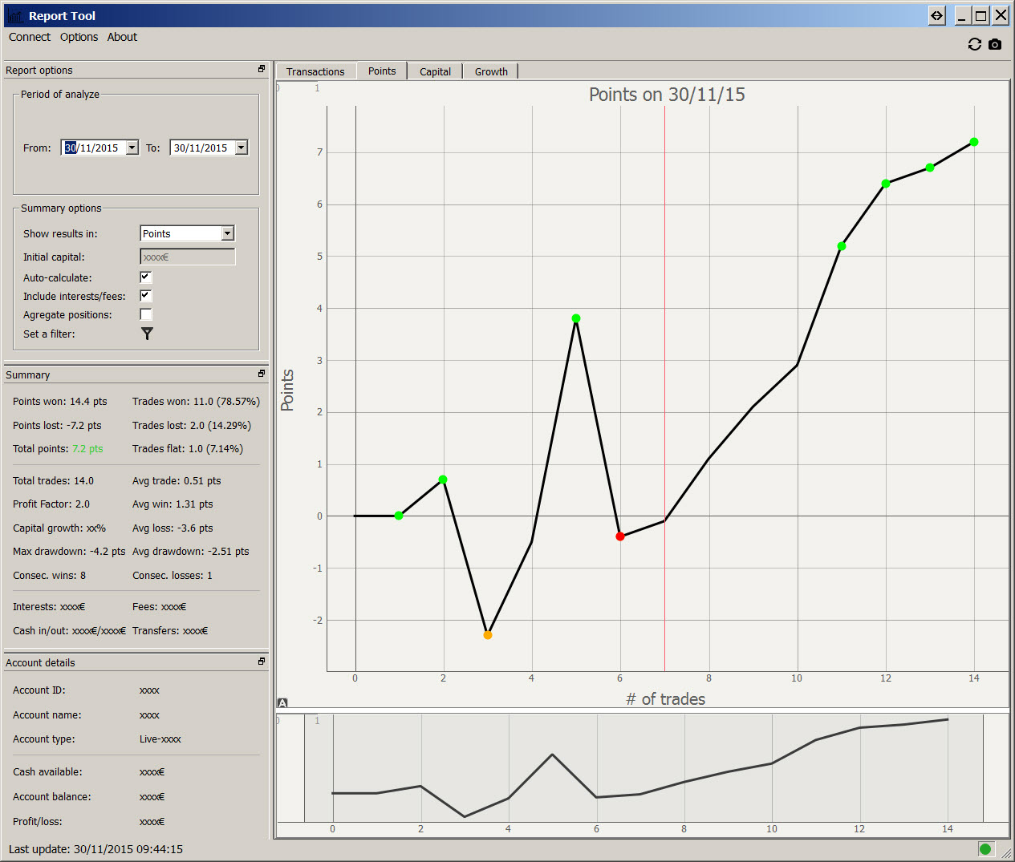Click the red vertical cursor line on chart
Viewport: 1015px width, 862px height.
664,388
